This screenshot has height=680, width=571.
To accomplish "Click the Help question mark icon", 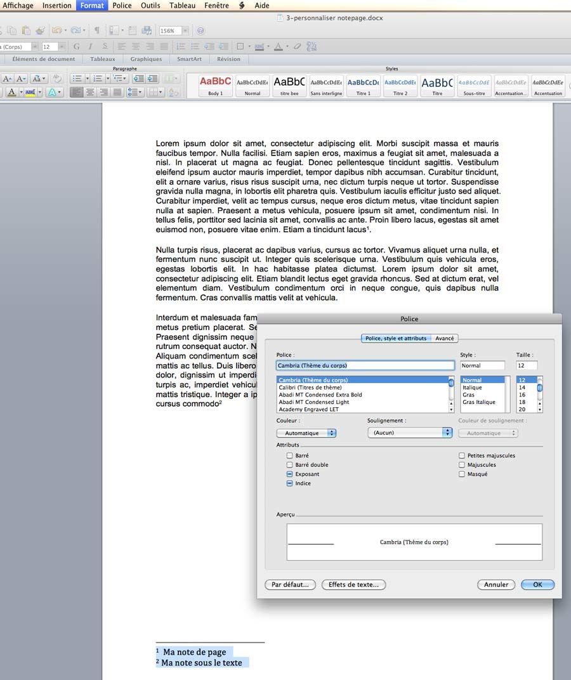I will (x=200, y=30).
